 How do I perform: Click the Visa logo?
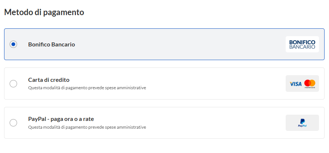296,84
